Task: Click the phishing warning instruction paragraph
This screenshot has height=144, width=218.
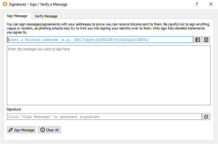Action: pyautogui.click(x=106, y=28)
